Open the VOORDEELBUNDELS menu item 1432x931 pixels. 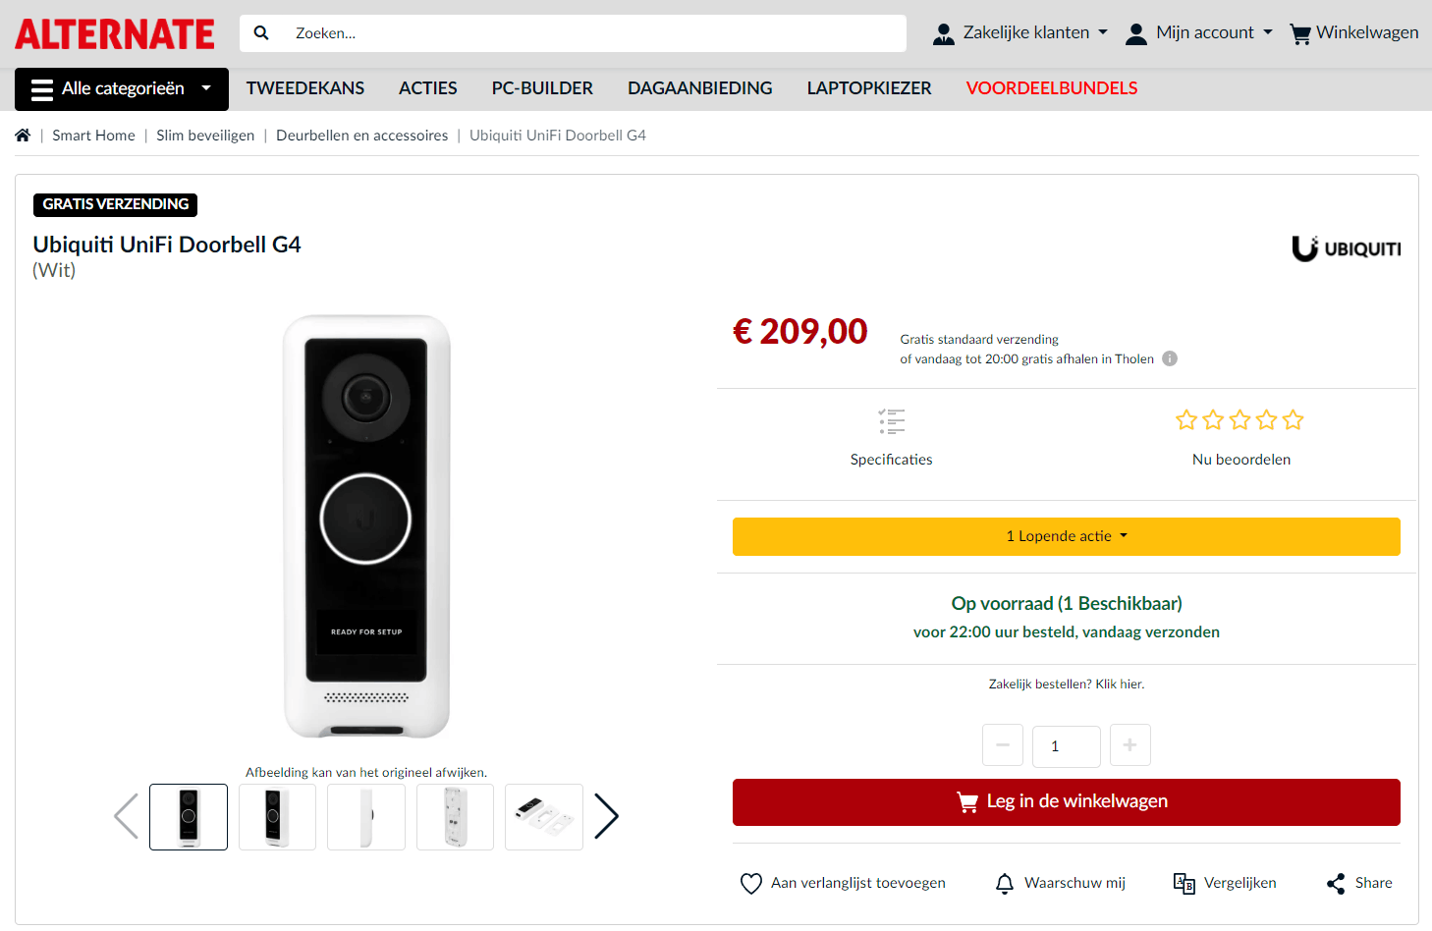[x=1051, y=88]
